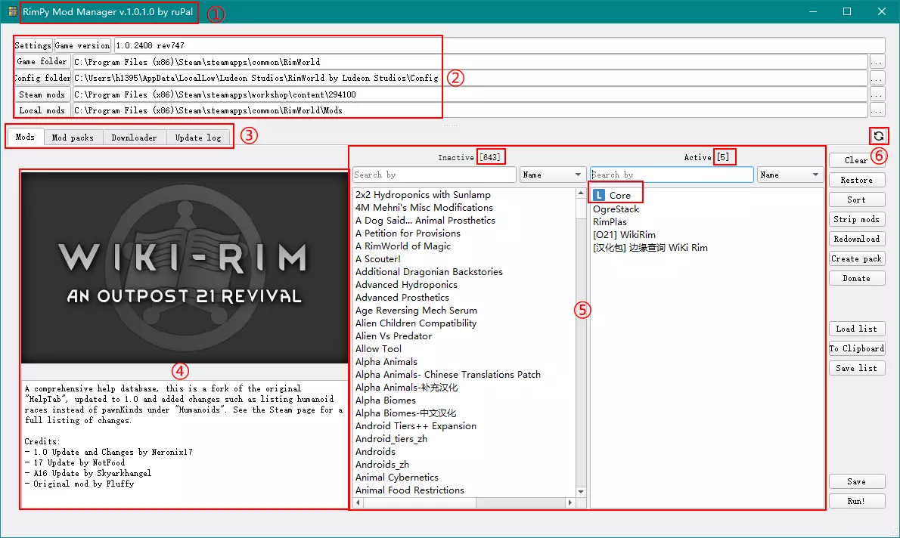Open the Active list sort-by Name dropdown
The image size is (900, 538).
[x=790, y=175]
